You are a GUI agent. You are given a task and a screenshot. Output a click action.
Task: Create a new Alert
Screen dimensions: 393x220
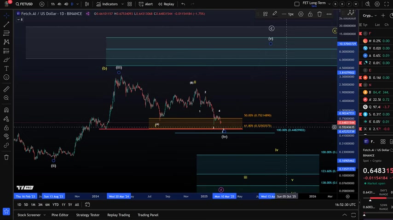pos(145,4)
